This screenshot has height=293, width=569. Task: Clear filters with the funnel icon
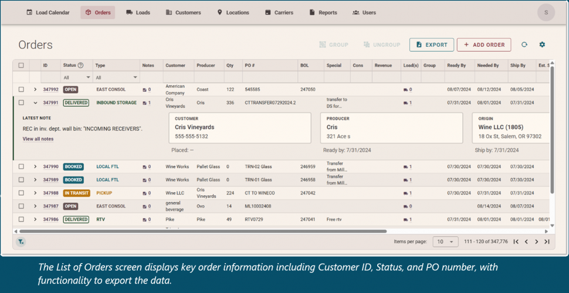[x=21, y=241]
